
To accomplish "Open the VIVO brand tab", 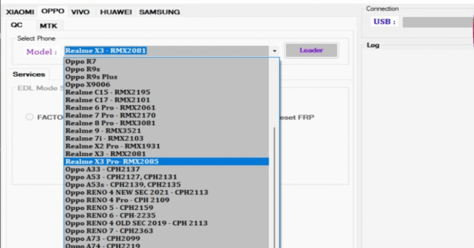I will click(81, 12).
